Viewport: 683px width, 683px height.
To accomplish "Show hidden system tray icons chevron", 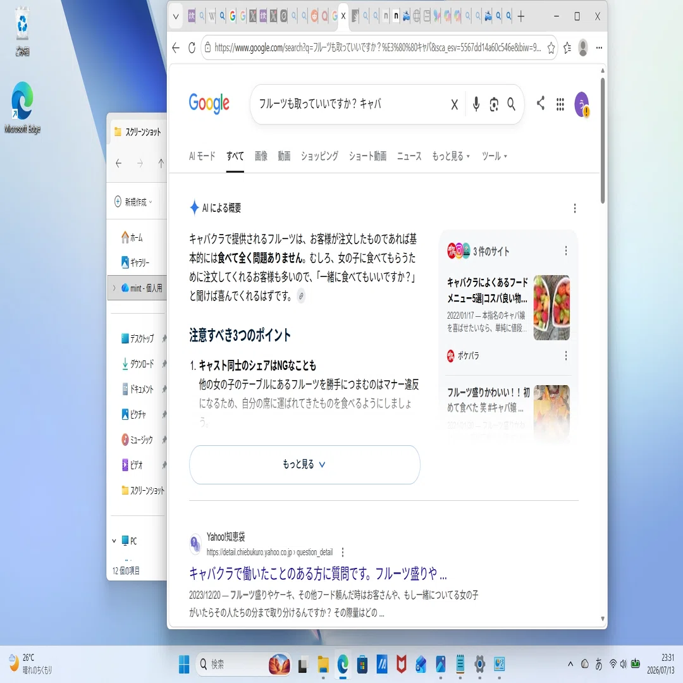I will [x=570, y=664].
